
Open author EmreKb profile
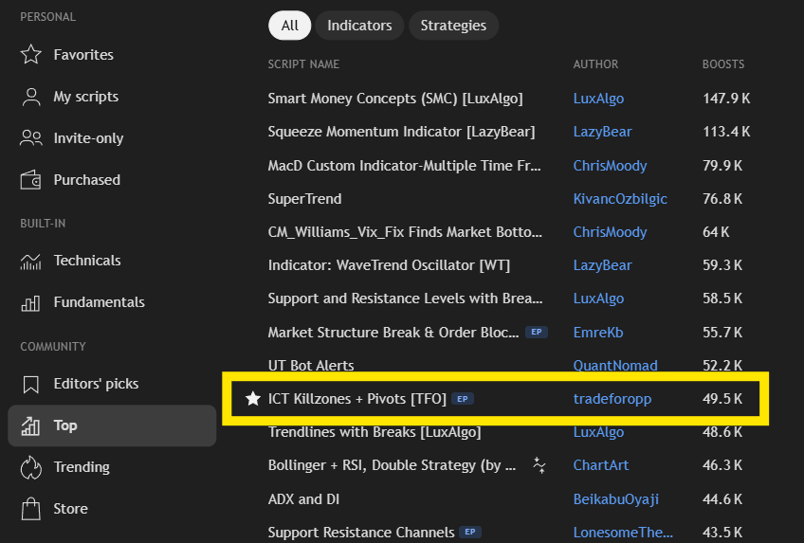tap(598, 333)
